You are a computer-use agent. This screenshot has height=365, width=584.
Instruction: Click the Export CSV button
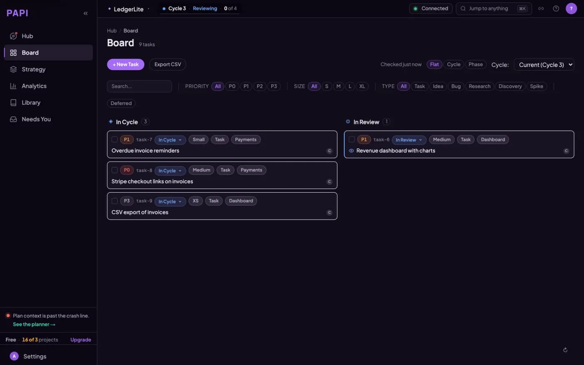(168, 64)
